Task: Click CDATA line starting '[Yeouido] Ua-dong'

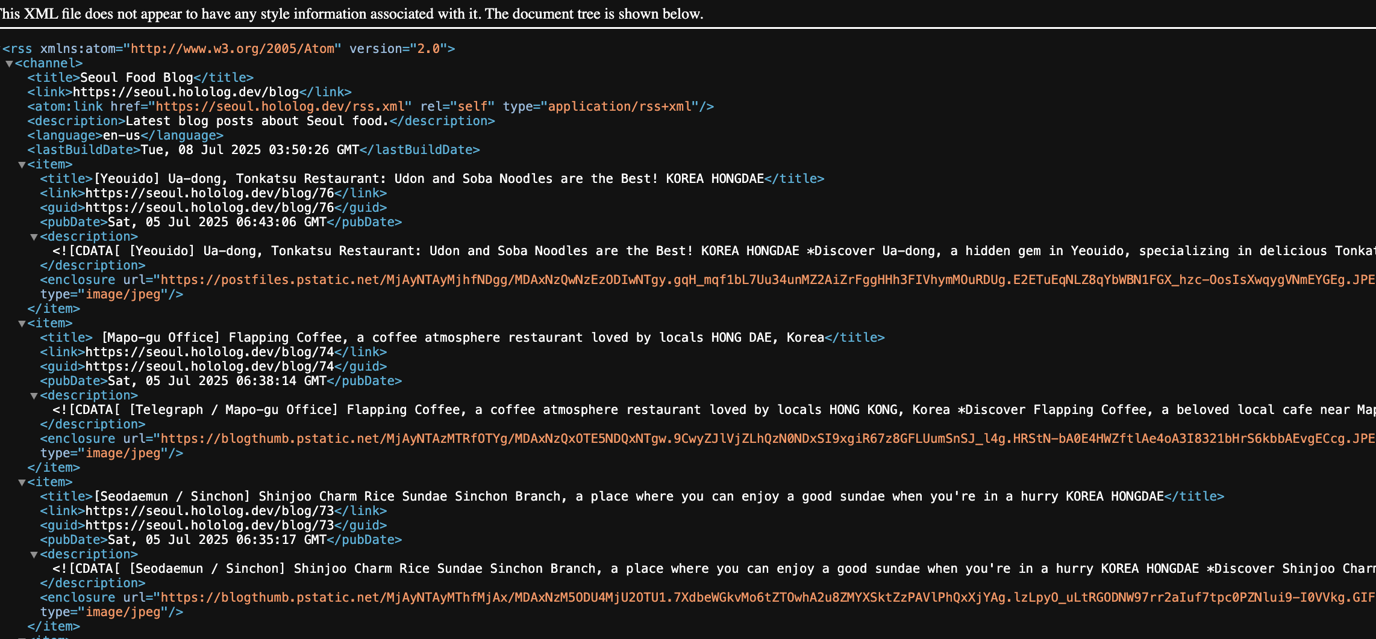Action: pos(714,251)
